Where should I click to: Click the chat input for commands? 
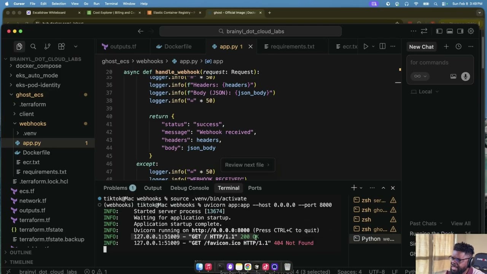pos(440,62)
